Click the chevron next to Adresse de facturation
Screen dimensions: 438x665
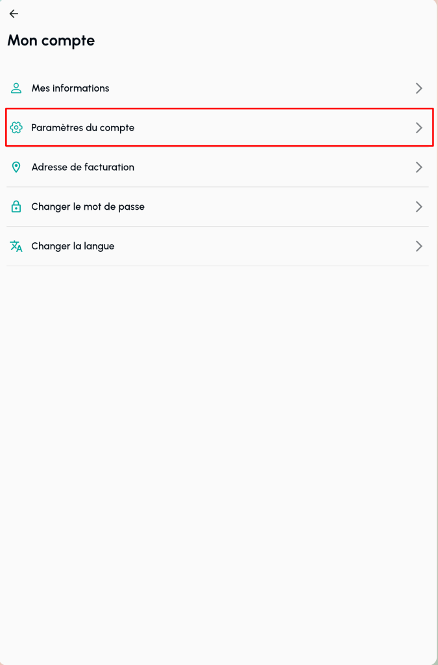(x=419, y=168)
